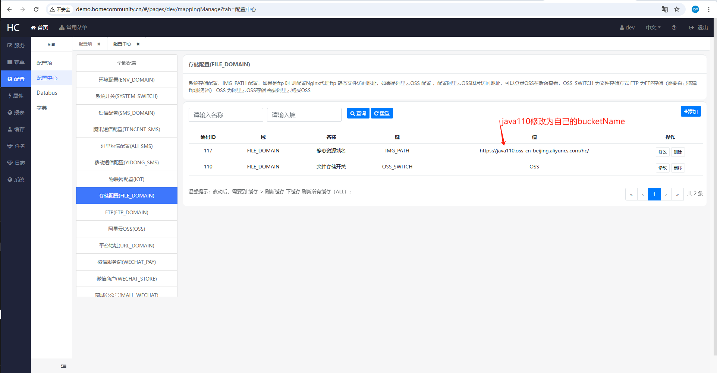The height and width of the screenshot is (373, 717).
Task: Switch to 配置项 tab
Action: point(85,44)
